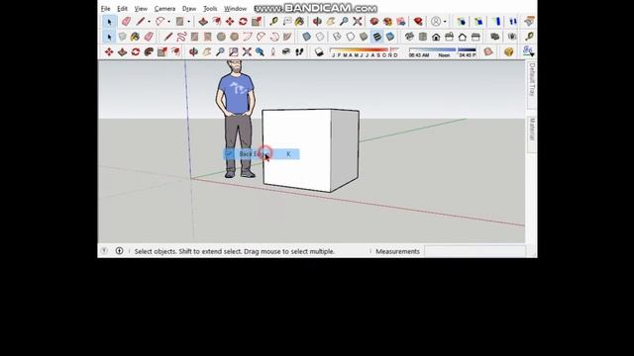This screenshot has width=634, height=356.
Task: Select the Walk footprints tool
Action: pyautogui.click(x=299, y=52)
